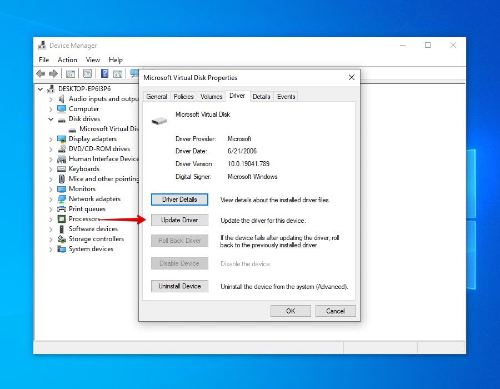
Task: Click OK in the properties dialog
Action: [291, 311]
